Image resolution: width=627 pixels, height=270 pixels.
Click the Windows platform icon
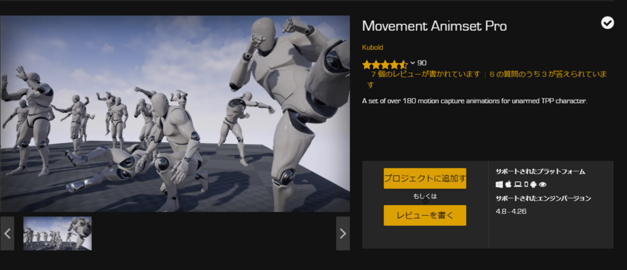tap(499, 184)
